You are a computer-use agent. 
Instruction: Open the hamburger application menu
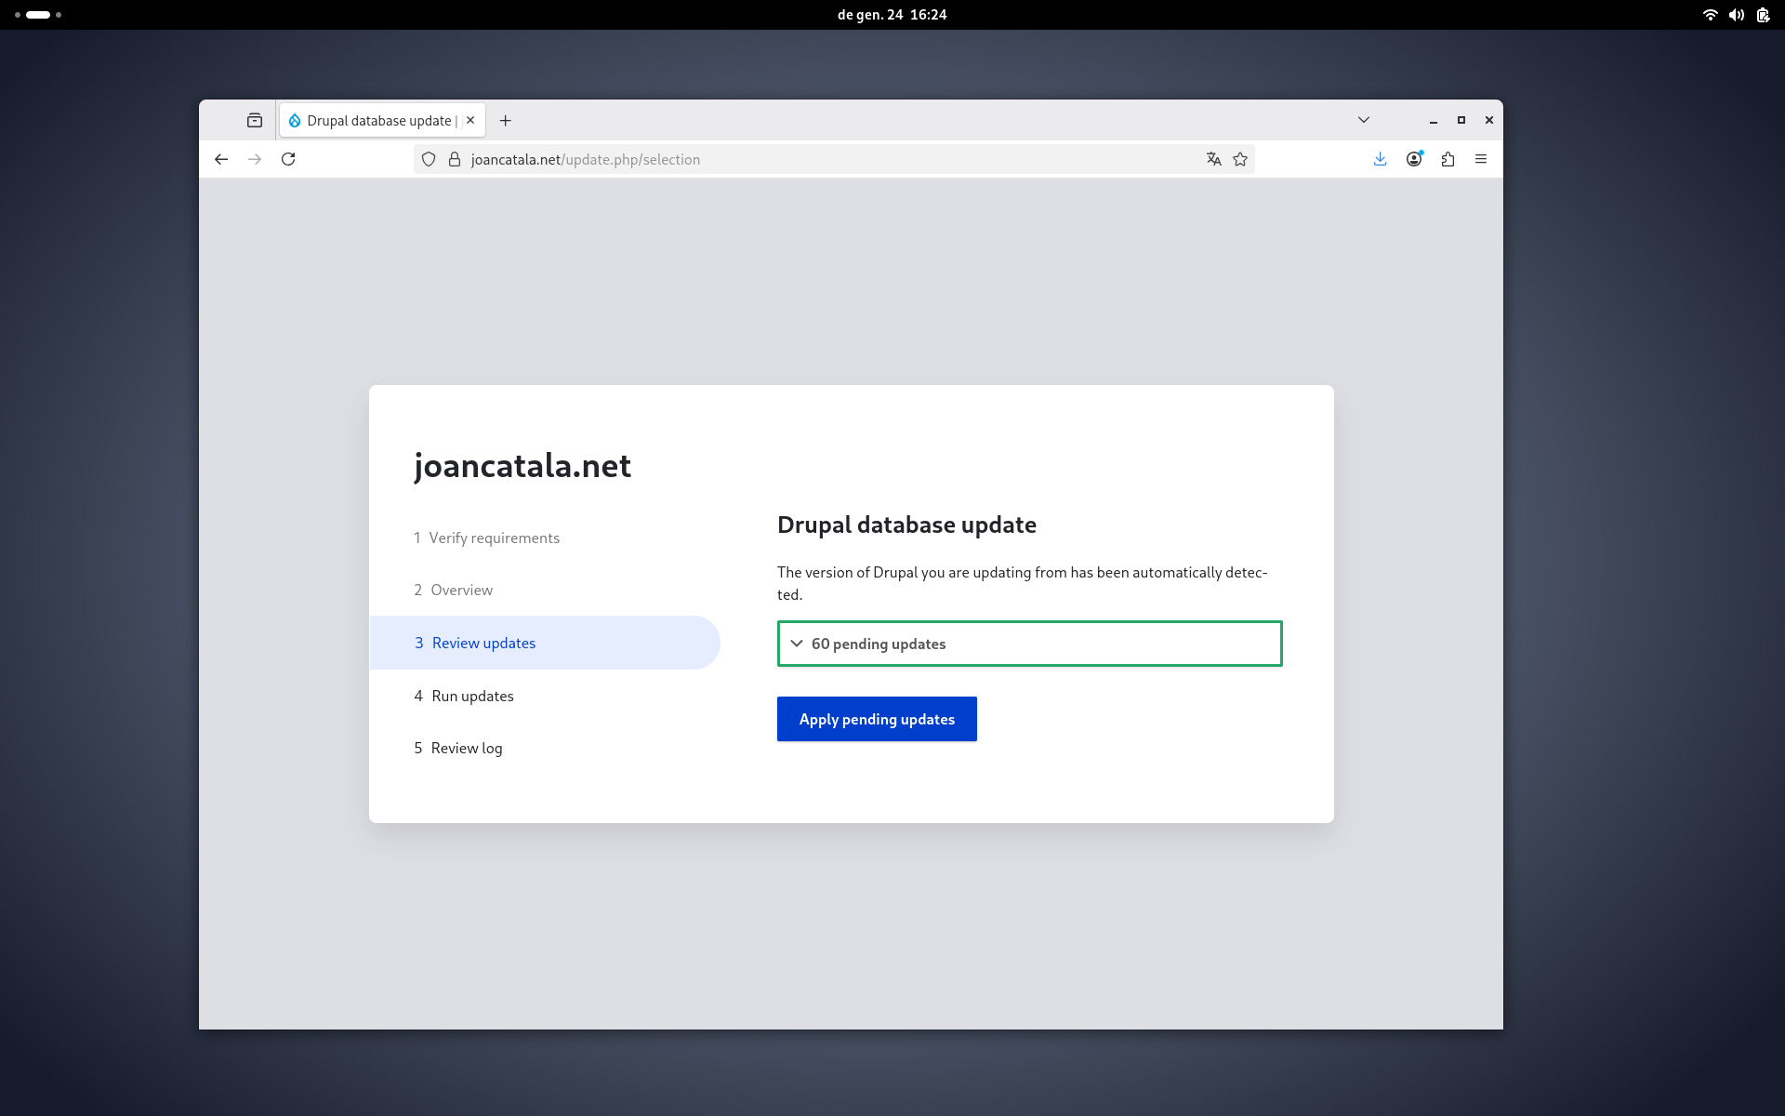tap(1481, 159)
